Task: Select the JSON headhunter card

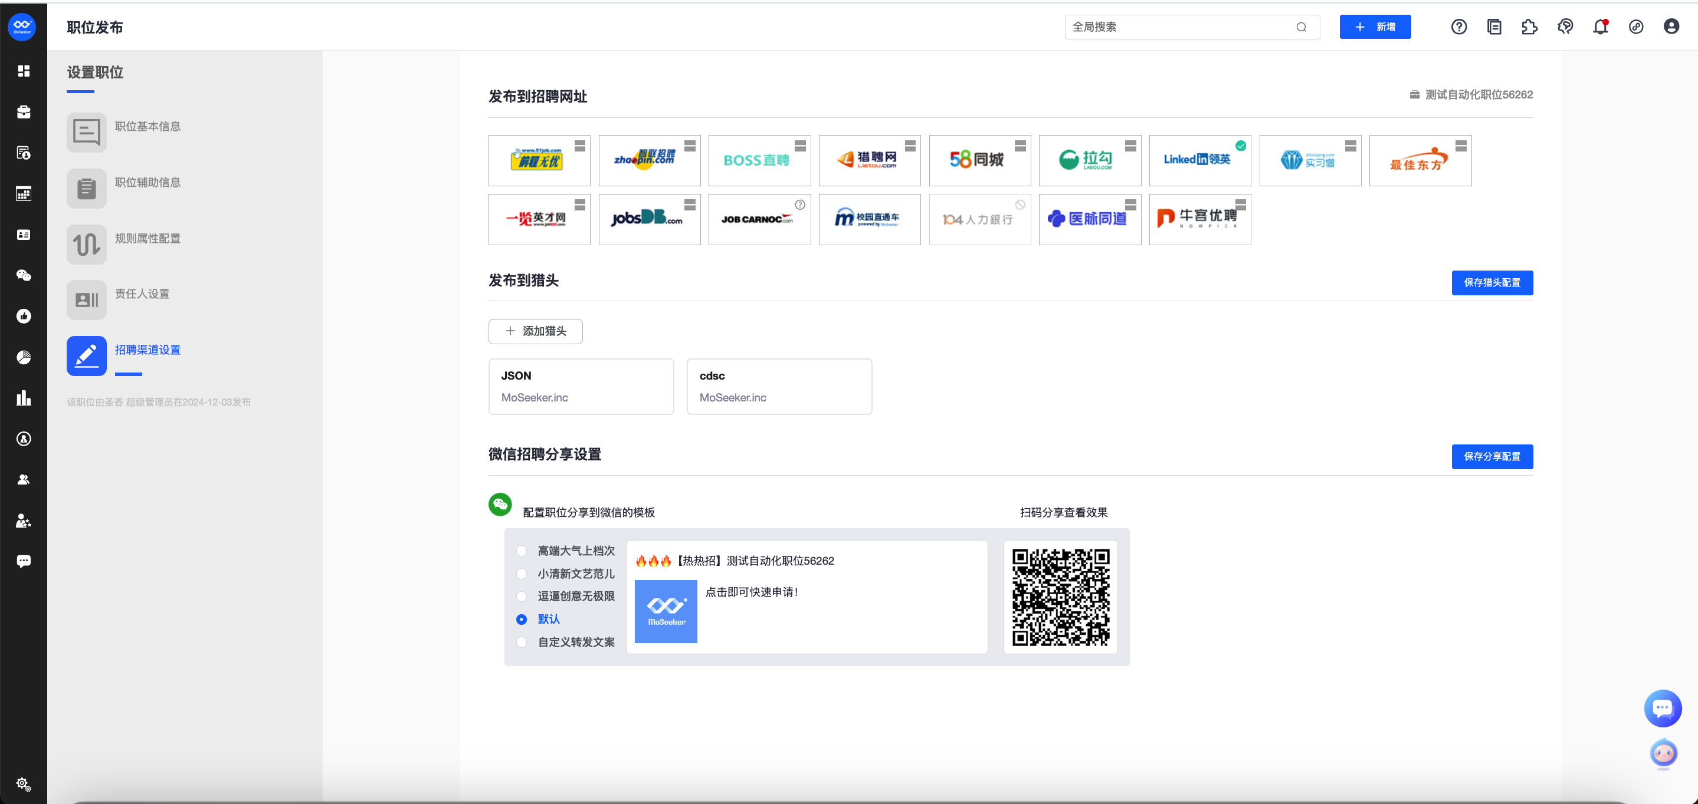Action: point(581,387)
